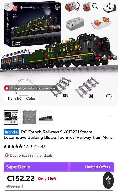Tap the Brand+ badge

tap(11, 132)
